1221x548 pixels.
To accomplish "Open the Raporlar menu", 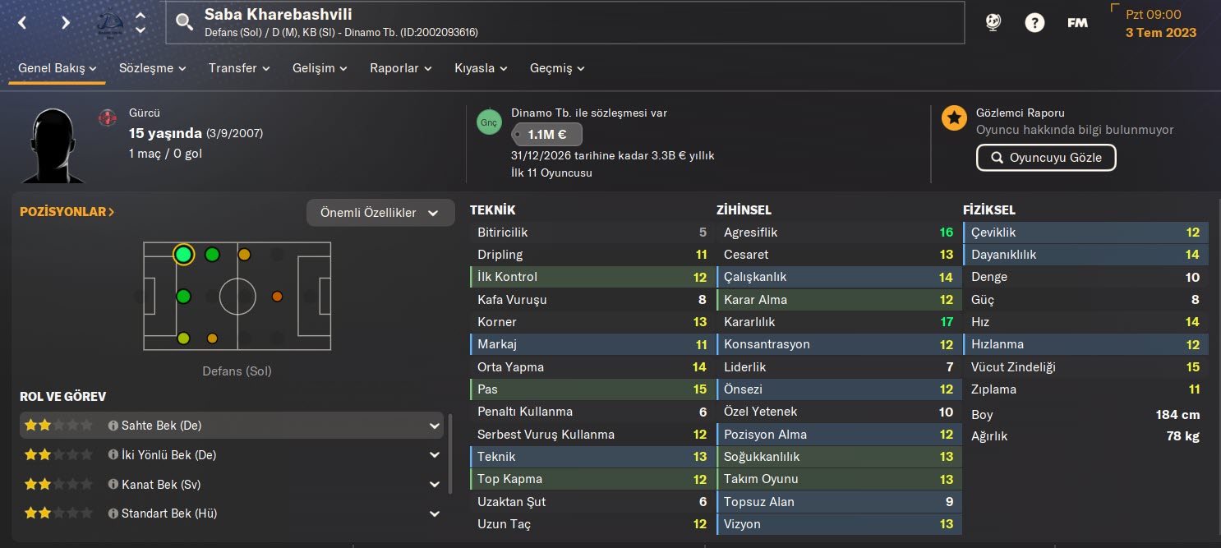I will (399, 68).
